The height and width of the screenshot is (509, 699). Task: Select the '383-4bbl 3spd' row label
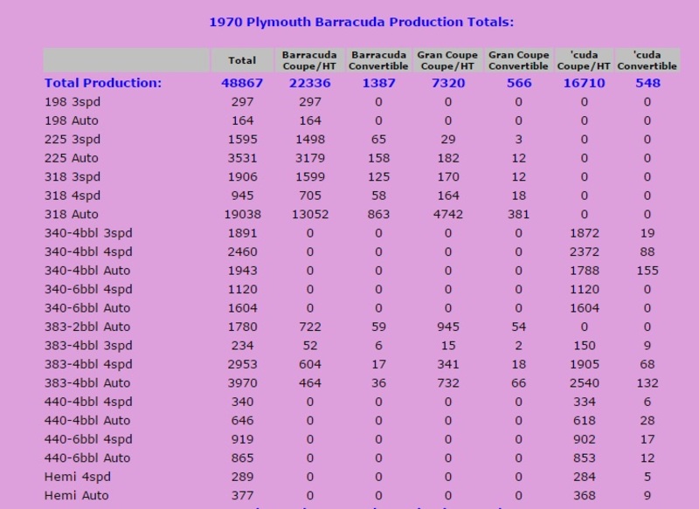88,345
